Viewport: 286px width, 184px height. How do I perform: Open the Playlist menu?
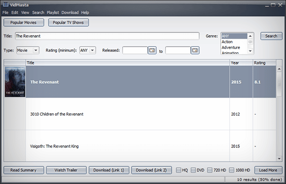(x=53, y=12)
